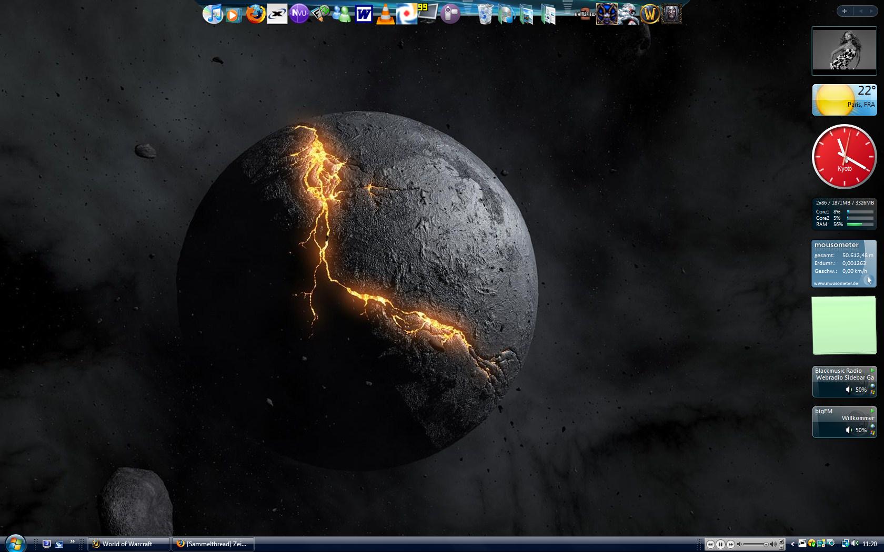
Task: Go to the next sidebar gadget page
Action: click(871, 11)
